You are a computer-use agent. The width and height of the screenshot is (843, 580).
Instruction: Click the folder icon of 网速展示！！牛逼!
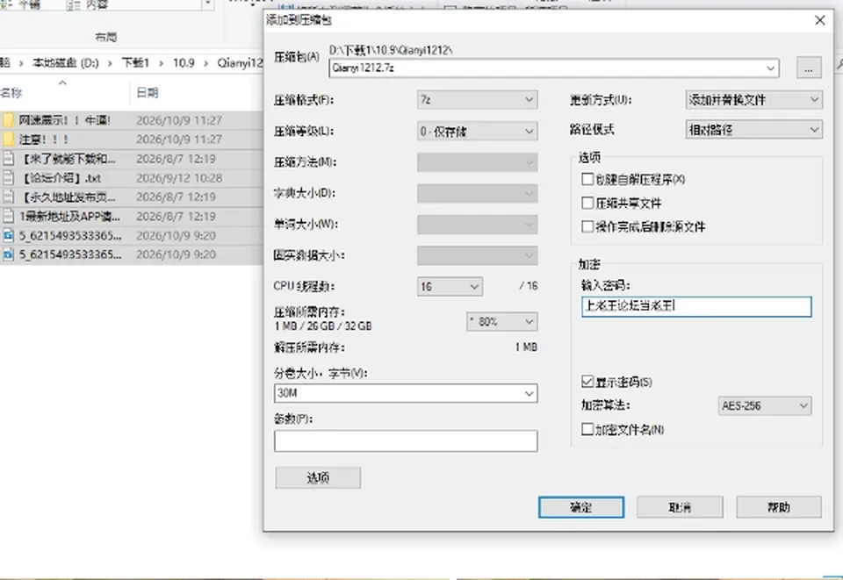8,119
